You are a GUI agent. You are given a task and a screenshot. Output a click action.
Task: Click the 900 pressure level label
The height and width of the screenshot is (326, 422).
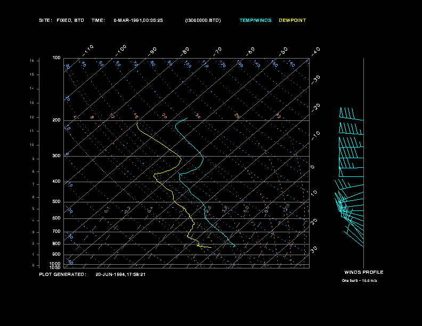(56, 254)
